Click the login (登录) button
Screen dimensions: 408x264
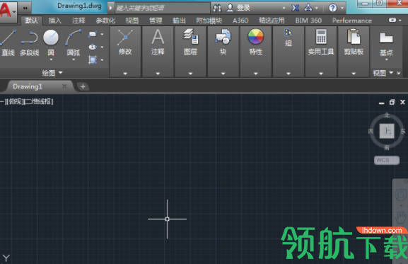coord(238,8)
